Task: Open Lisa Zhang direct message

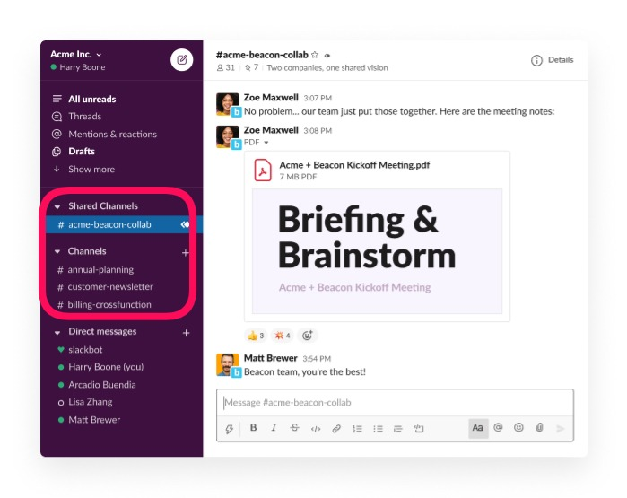Action: 90,402
